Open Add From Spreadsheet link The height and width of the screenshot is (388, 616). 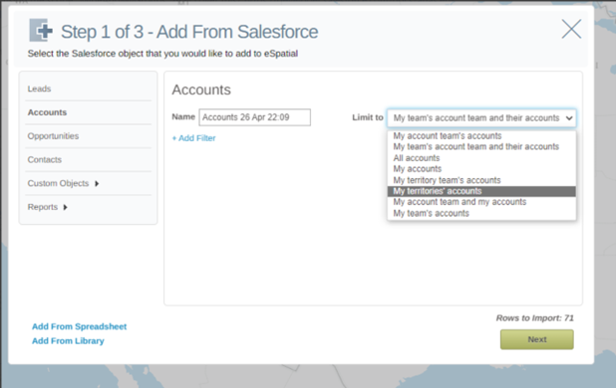click(79, 326)
